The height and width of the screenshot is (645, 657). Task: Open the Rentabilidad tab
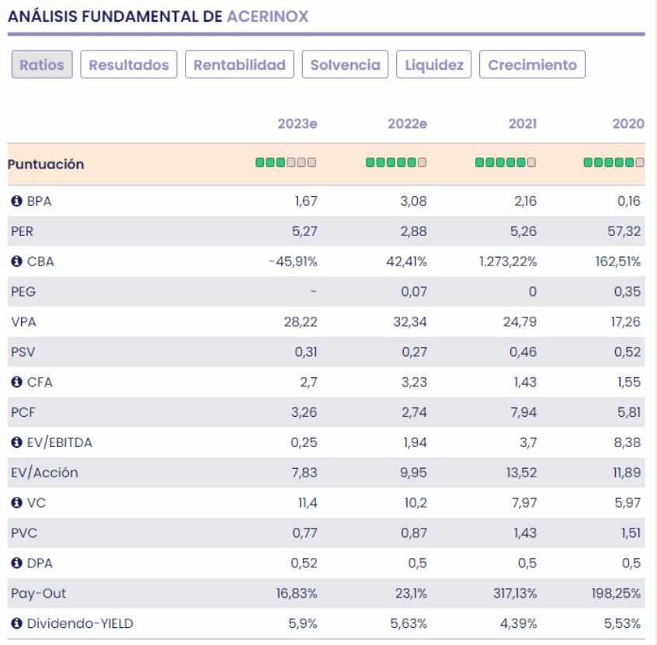[x=239, y=65]
